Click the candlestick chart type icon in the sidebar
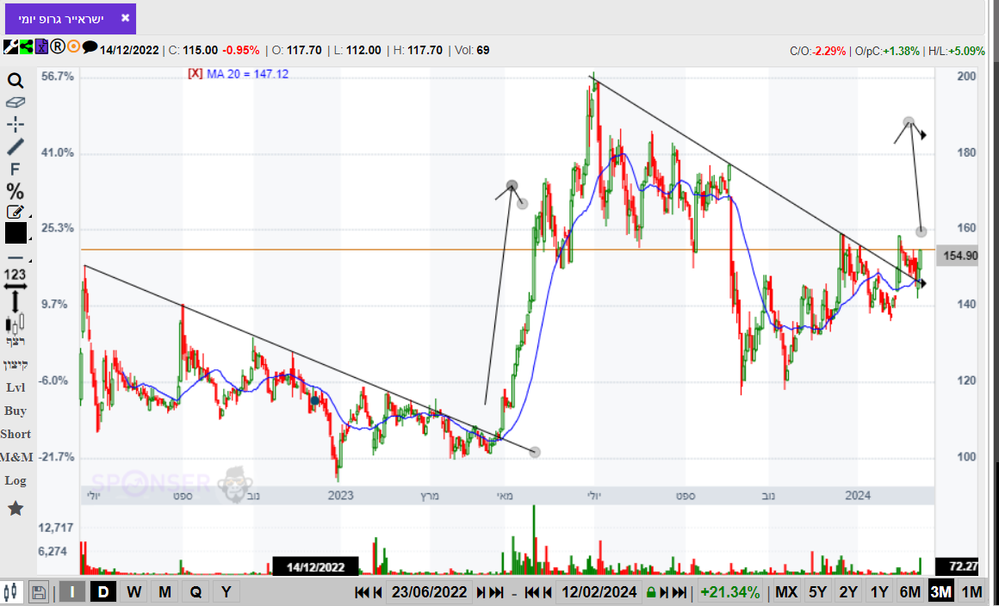The image size is (999, 606). 16,324
